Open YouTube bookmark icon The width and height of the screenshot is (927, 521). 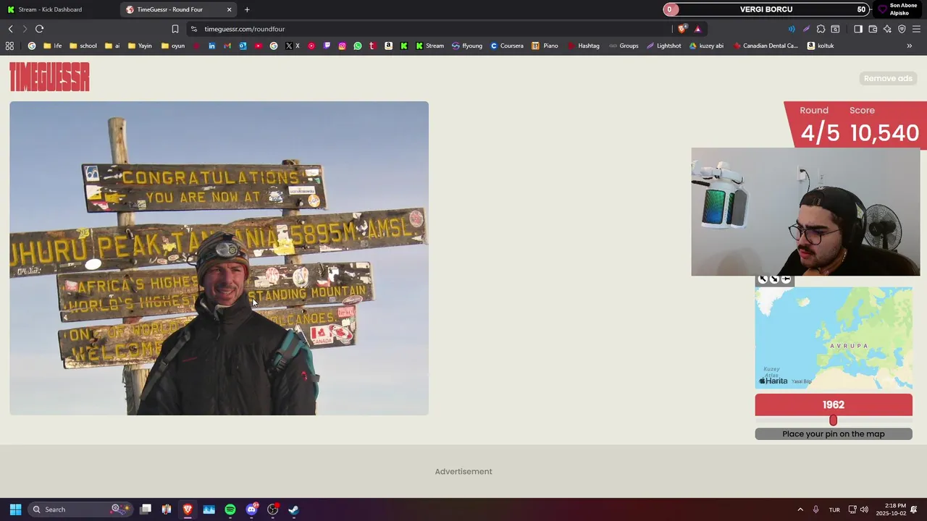[258, 46]
